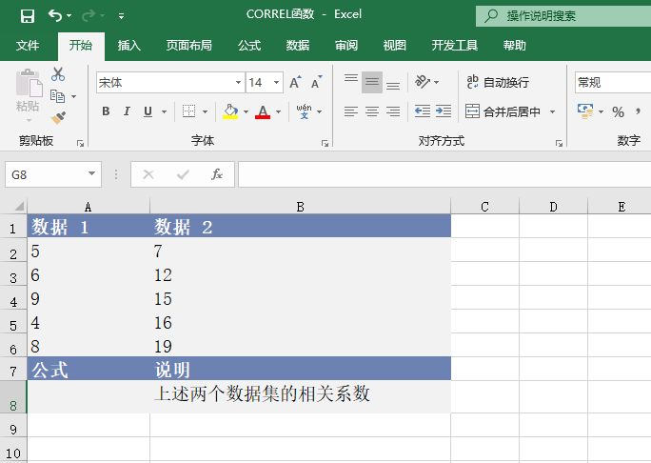Expand the font size dropdown showing 14

(276, 83)
